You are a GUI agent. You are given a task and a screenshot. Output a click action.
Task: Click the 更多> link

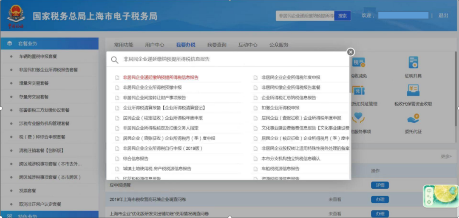446,156
